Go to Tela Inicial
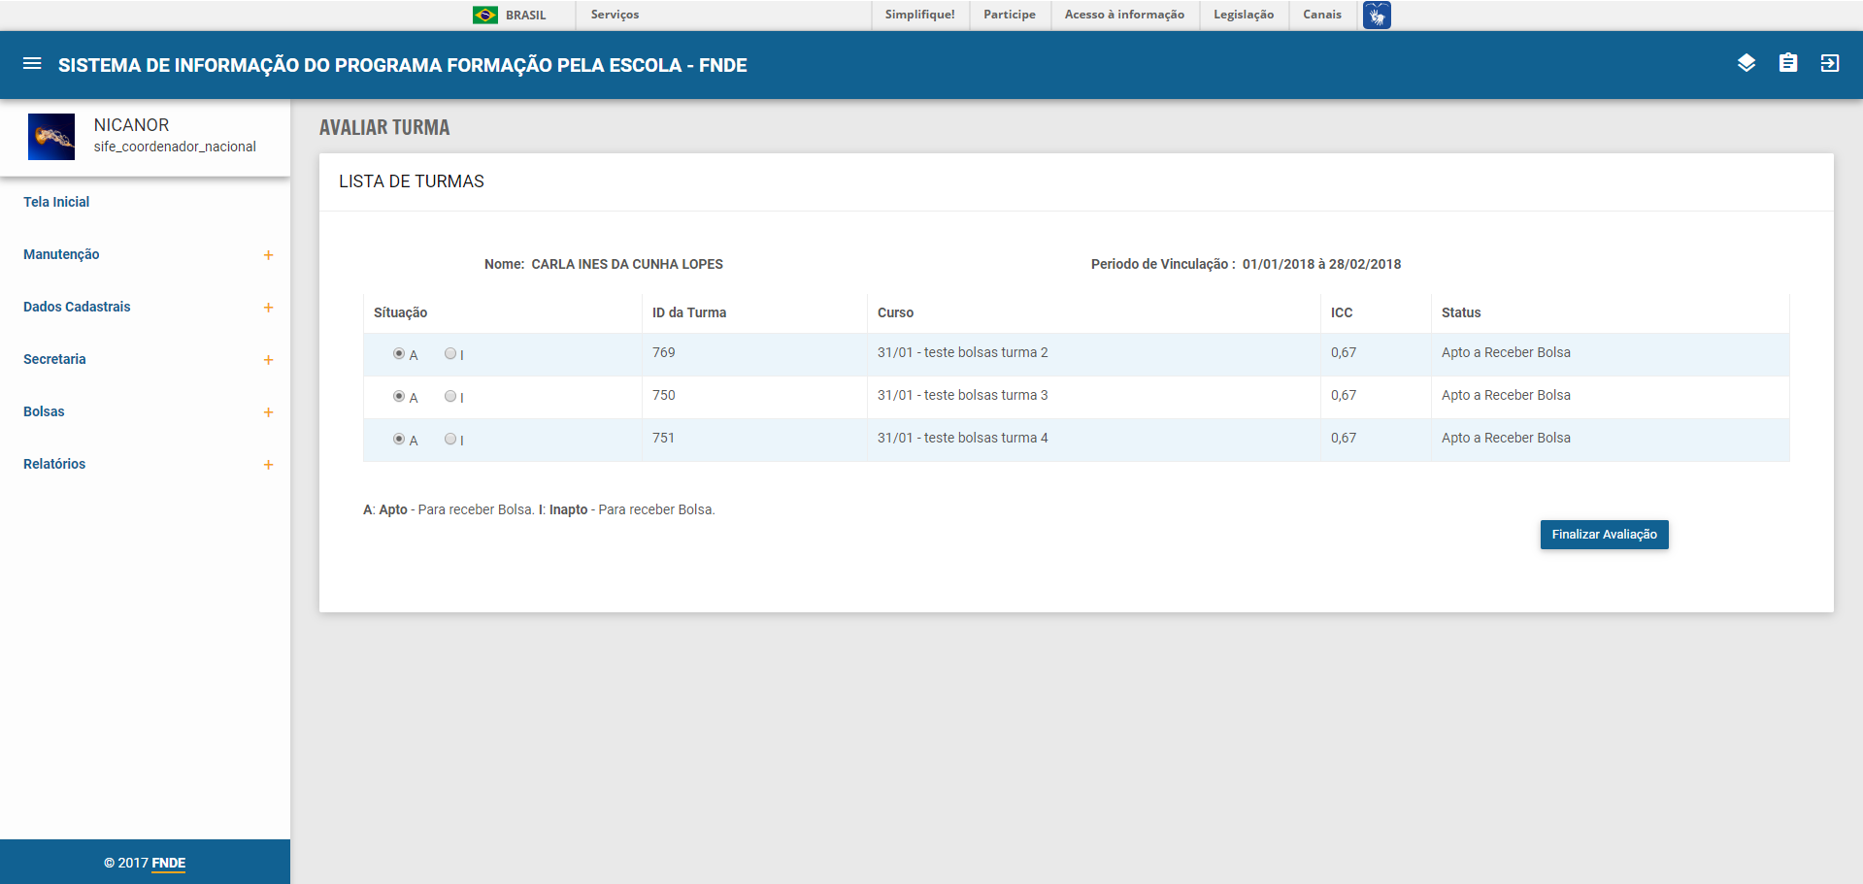1863x884 pixels. click(x=56, y=202)
